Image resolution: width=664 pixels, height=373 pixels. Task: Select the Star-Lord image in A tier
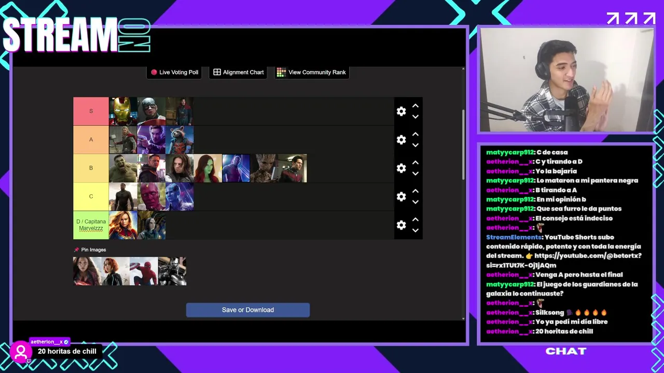(151, 140)
